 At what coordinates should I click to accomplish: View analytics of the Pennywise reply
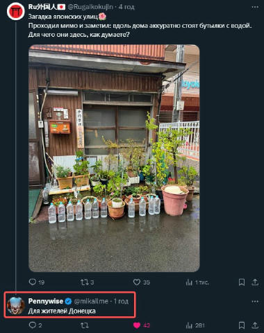coord(189,325)
